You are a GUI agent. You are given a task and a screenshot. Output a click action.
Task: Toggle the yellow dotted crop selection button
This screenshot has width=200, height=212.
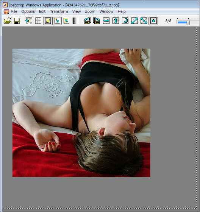click(x=48, y=21)
